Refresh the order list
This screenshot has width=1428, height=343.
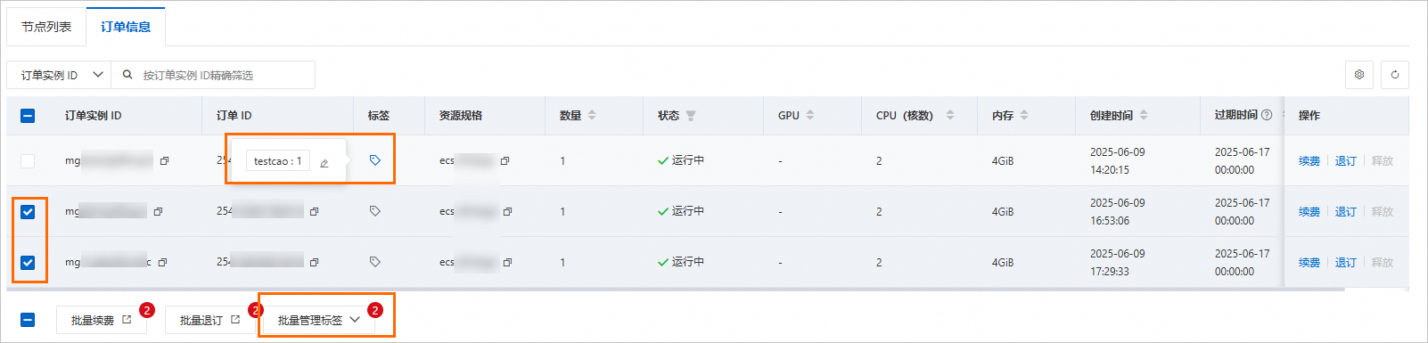pyautogui.click(x=1395, y=75)
